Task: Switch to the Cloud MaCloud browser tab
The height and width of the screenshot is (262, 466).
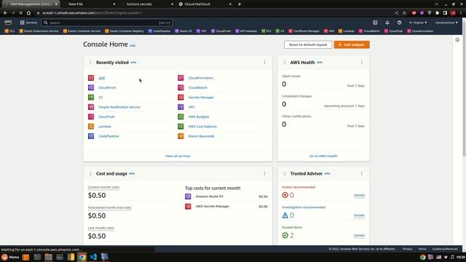Action: (205, 4)
